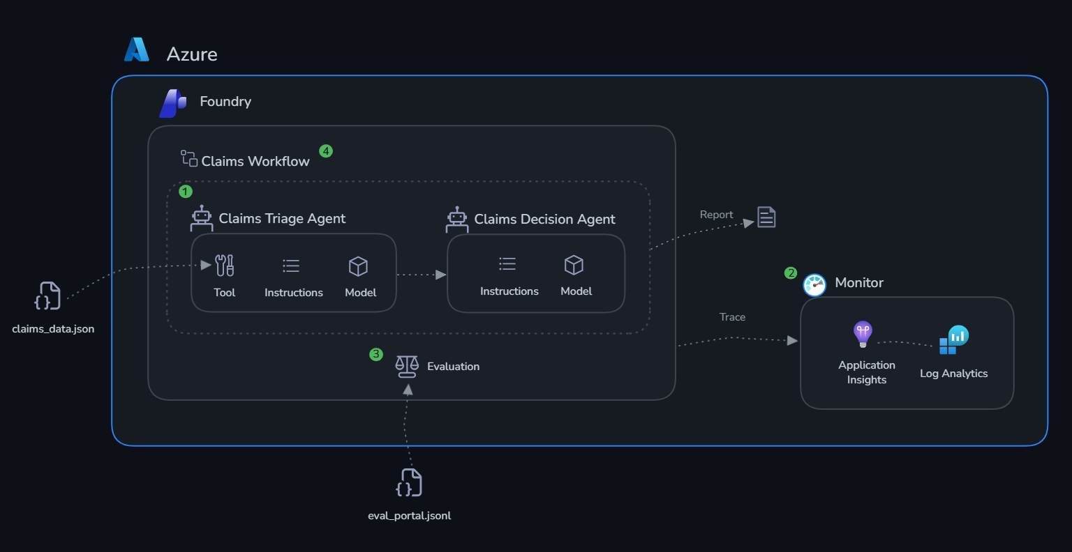Select the "Log Analytics" label text

[954, 374]
